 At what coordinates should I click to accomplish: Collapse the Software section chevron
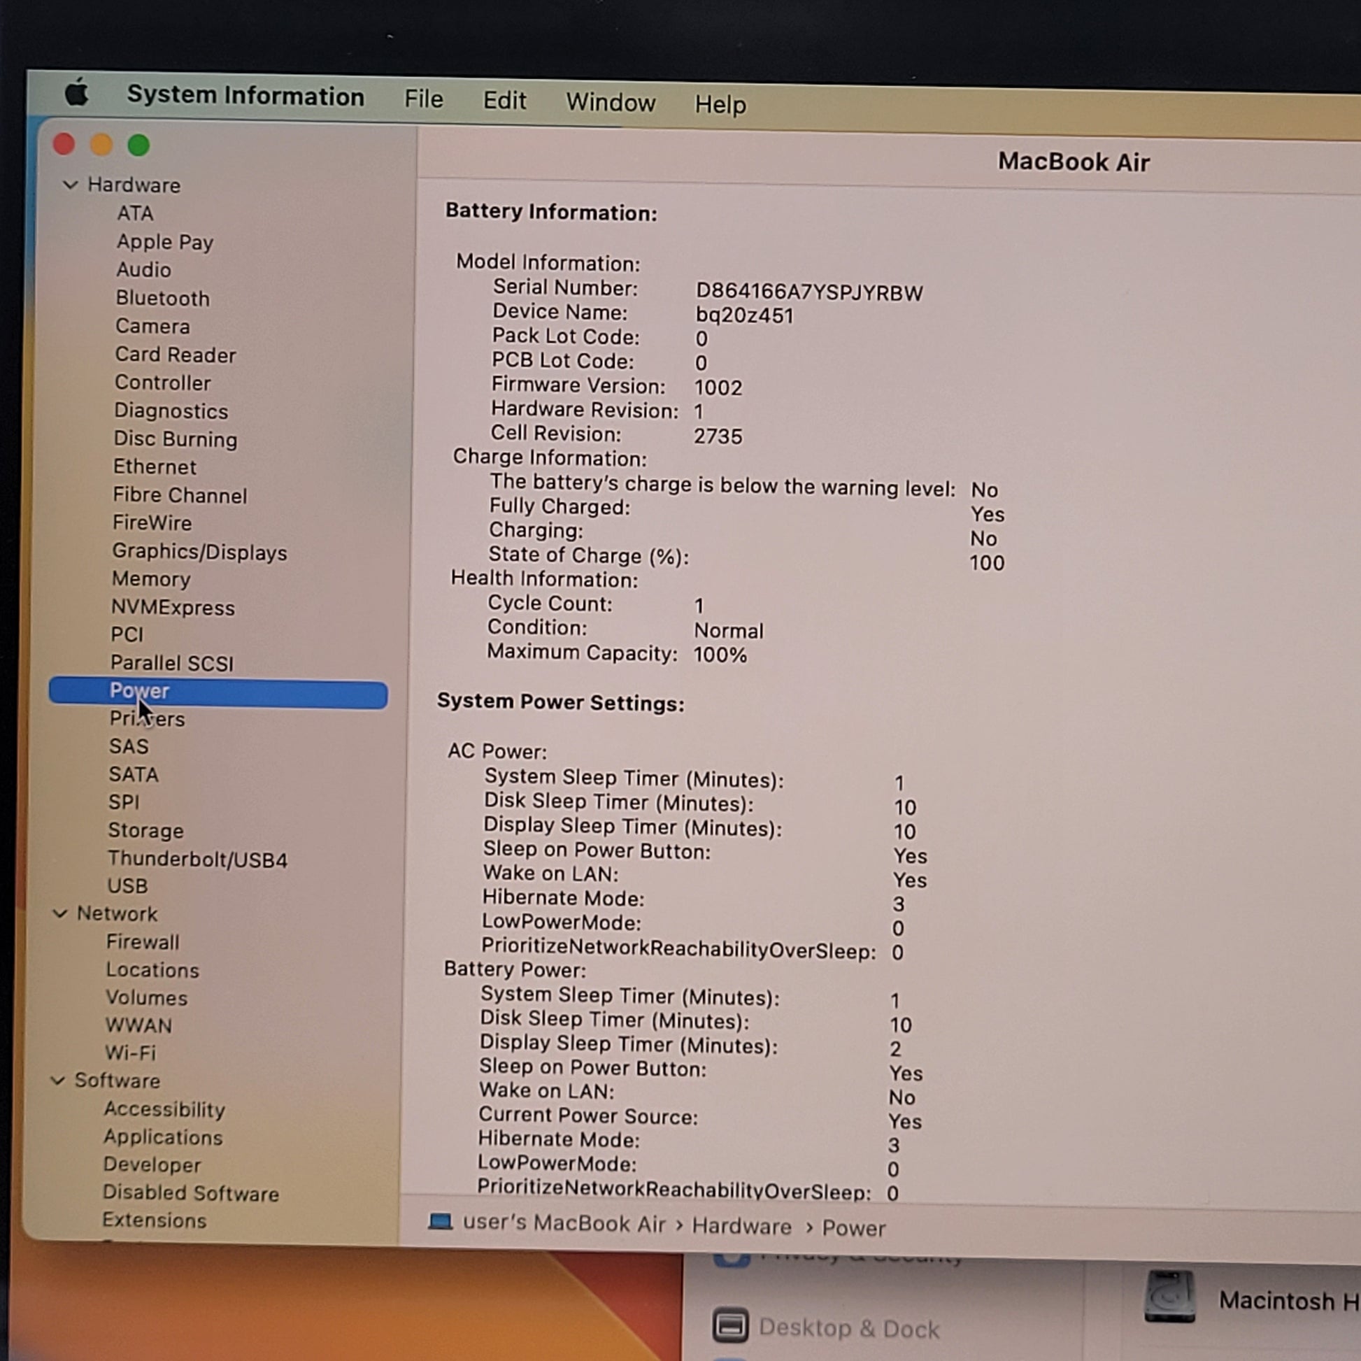click(x=59, y=1080)
